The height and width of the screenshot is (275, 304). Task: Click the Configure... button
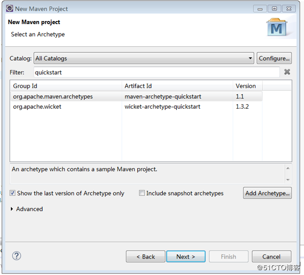(x=274, y=58)
